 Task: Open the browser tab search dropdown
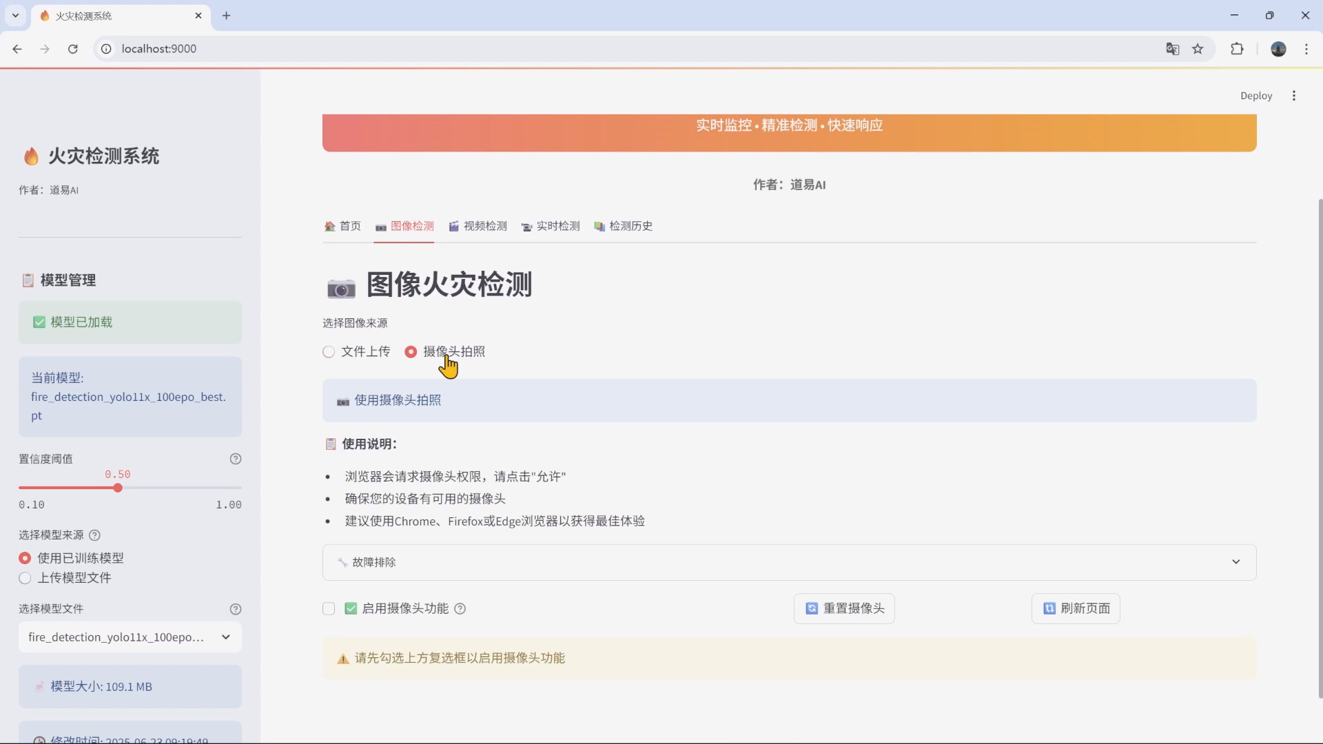(x=15, y=15)
